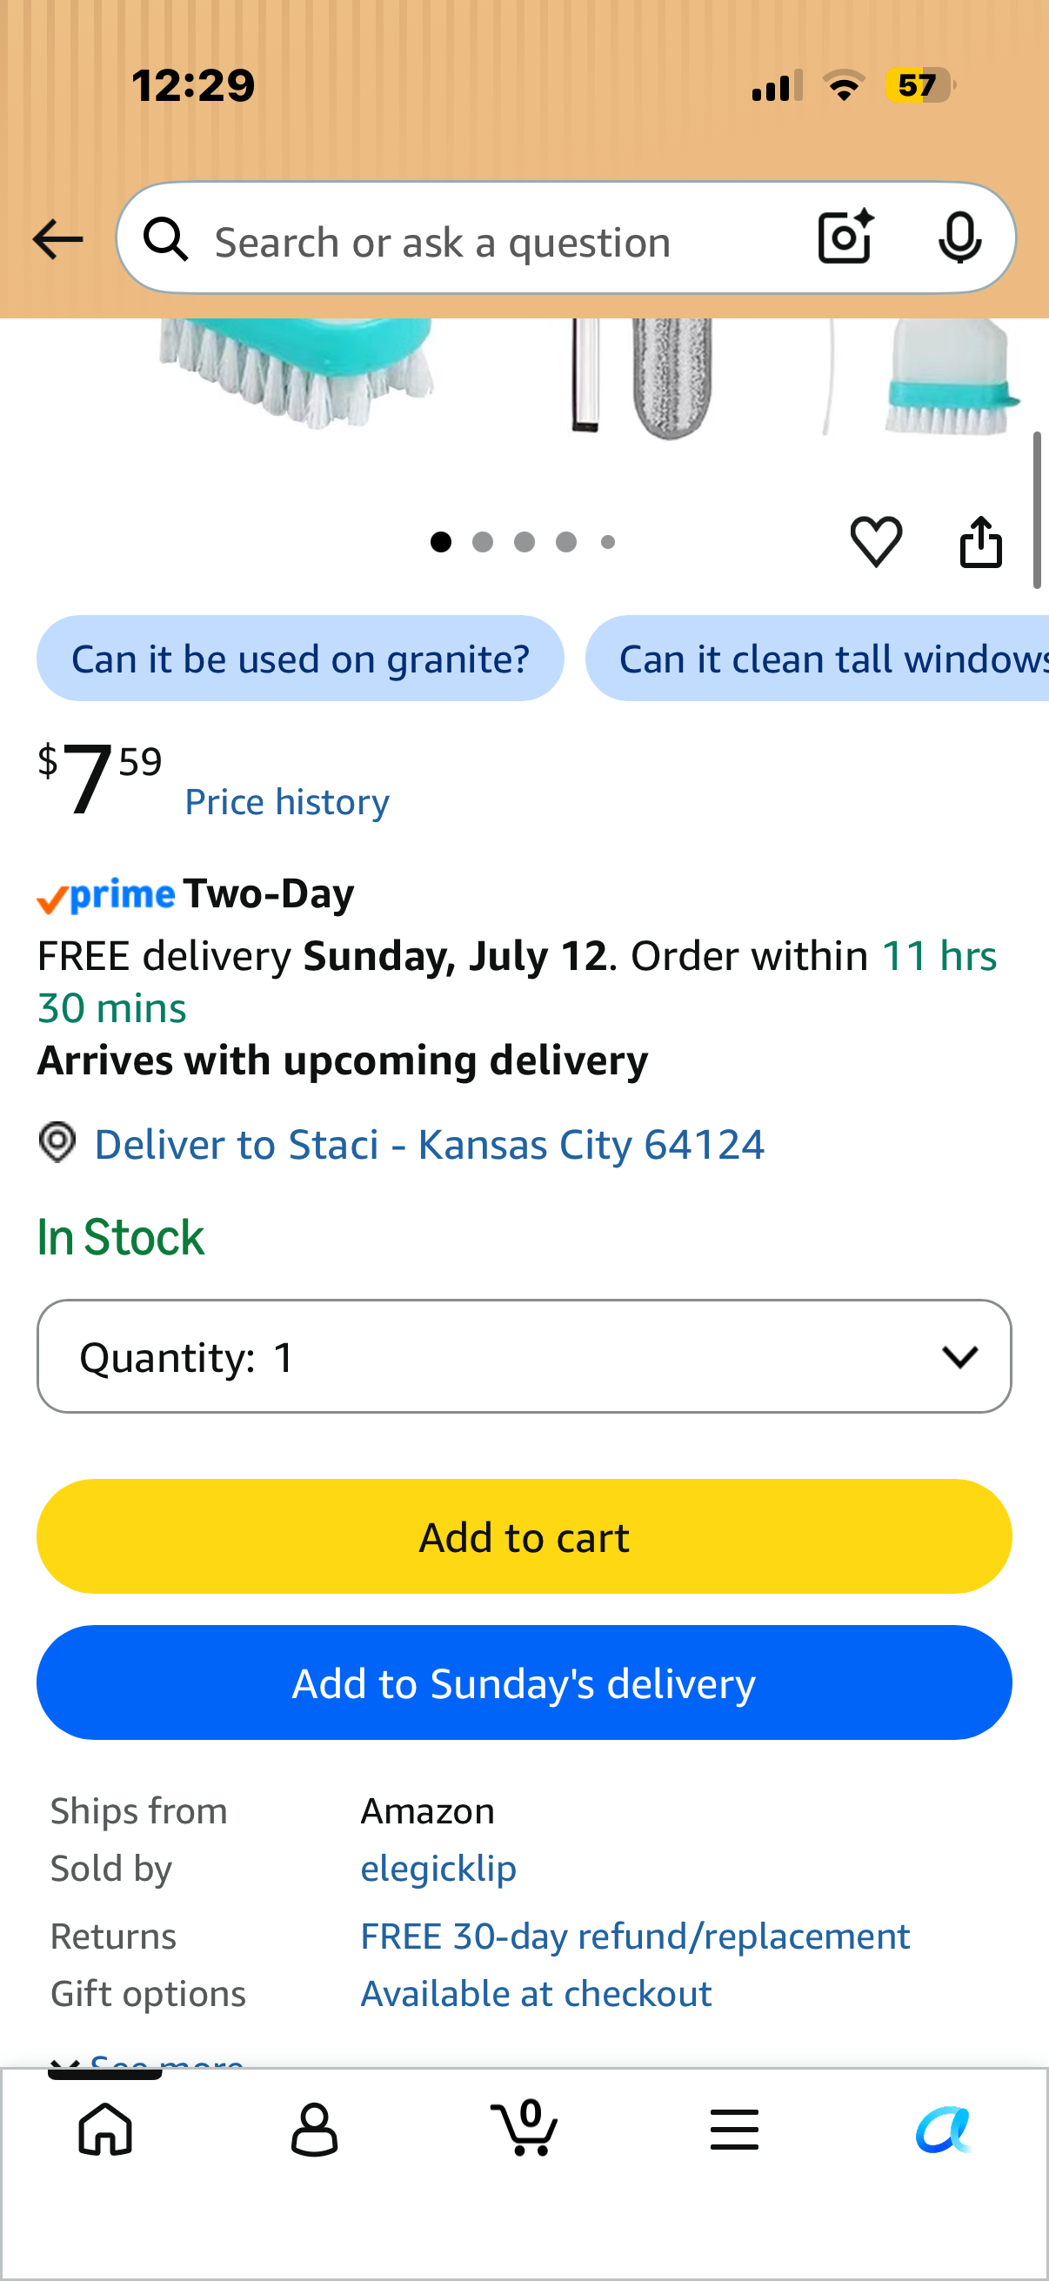Viewport: 1049px width, 2281px height.
Task: Go to Home tab icon
Action: tap(105, 2130)
